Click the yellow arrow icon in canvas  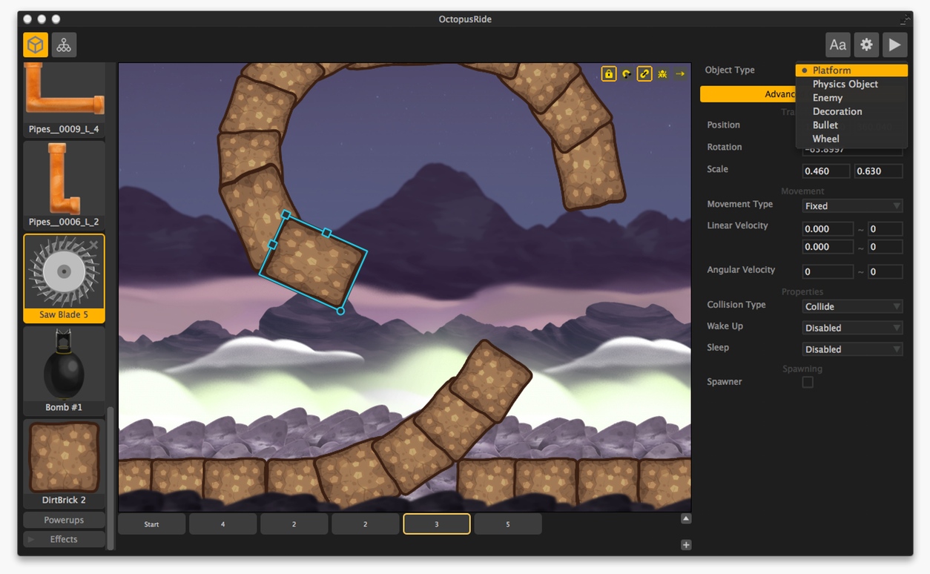tap(680, 74)
